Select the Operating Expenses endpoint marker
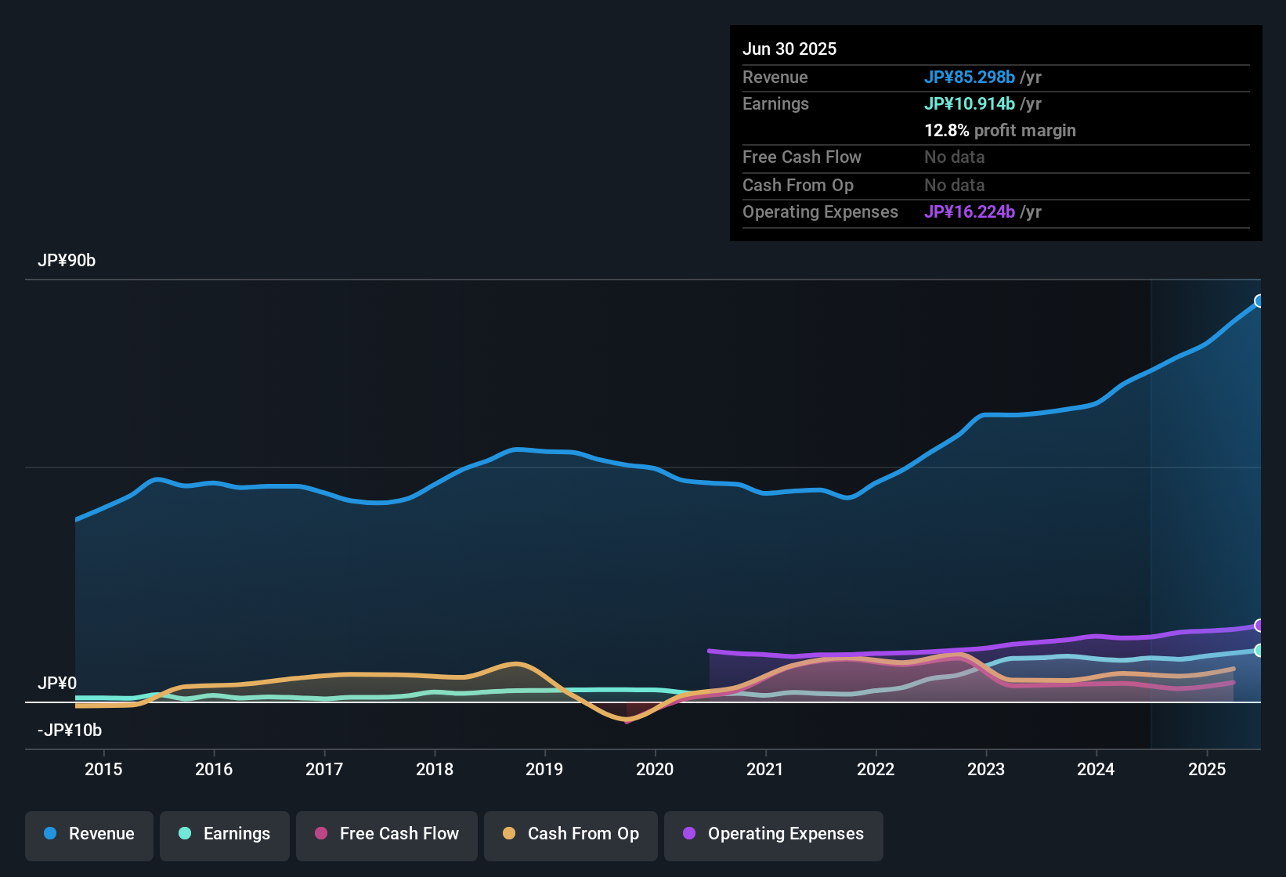 click(x=1259, y=625)
